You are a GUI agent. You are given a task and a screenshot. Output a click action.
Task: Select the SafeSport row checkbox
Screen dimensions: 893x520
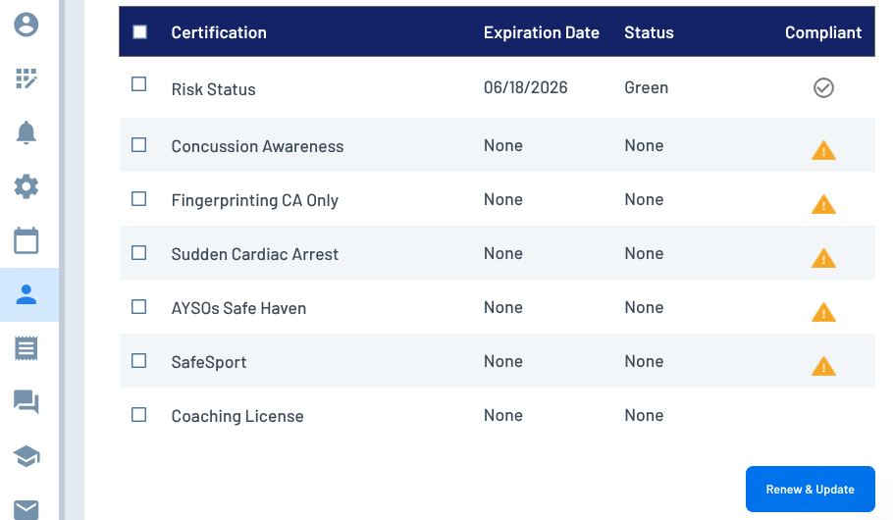pos(139,361)
